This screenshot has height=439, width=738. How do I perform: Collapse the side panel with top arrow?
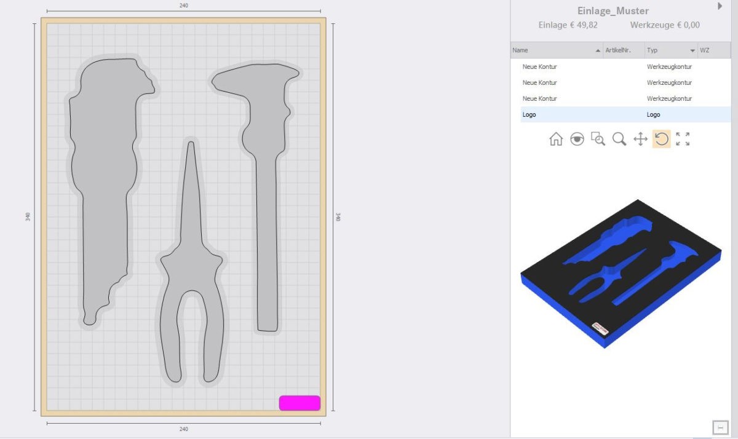point(720,6)
